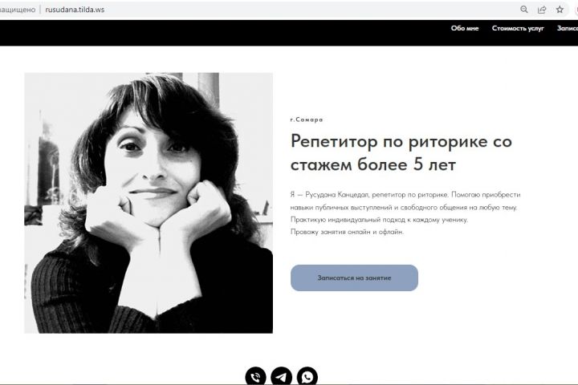Image resolution: width=578 pixels, height=385 pixels.
Task: Go to the 'Обо мне' menu section
Action: pyautogui.click(x=465, y=28)
